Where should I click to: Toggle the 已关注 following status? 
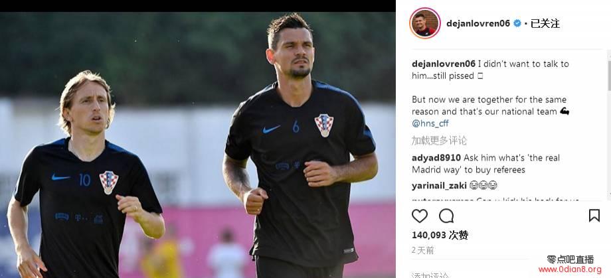click(545, 23)
